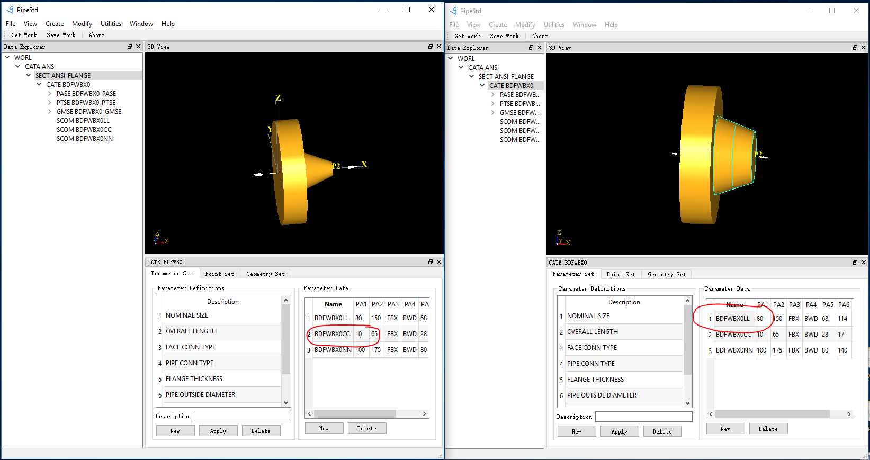The image size is (870, 460).
Task: Click the right arrow of the inactive window's Parameter Data scrollbar
Action: (x=849, y=414)
